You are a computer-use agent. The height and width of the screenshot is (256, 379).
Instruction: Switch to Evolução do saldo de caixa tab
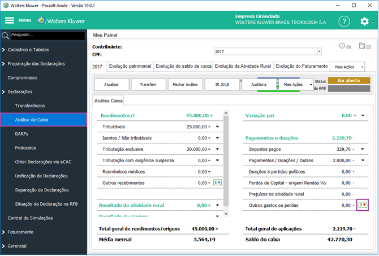(x=183, y=66)
